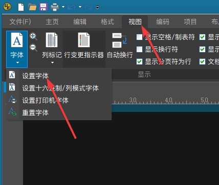
Task: Open a file using the folder icon
Action: tap(32, 7)
